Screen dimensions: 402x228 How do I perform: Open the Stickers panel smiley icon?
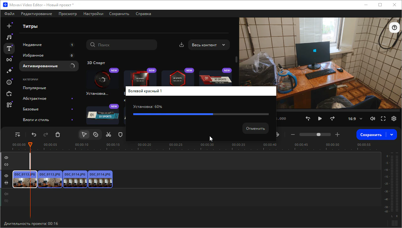tap(9, 82)
